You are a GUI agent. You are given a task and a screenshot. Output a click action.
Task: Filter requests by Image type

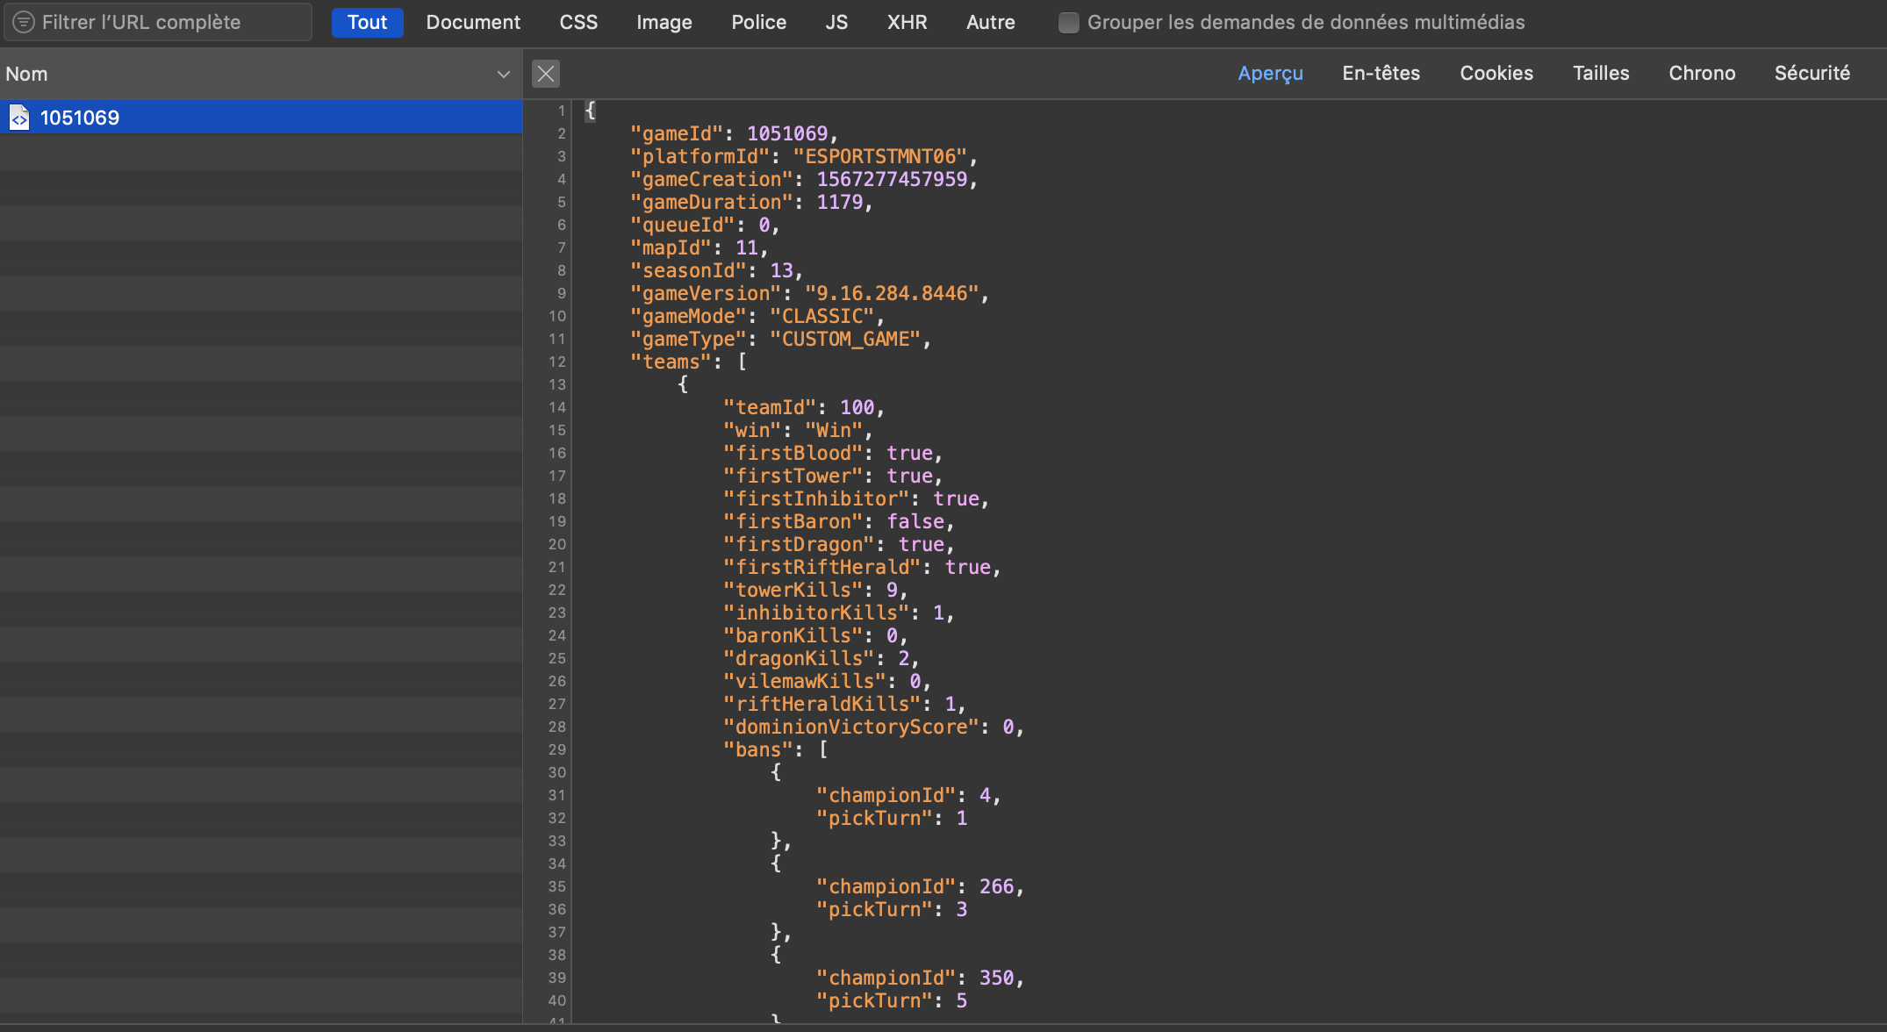click(x=664, y=23)
